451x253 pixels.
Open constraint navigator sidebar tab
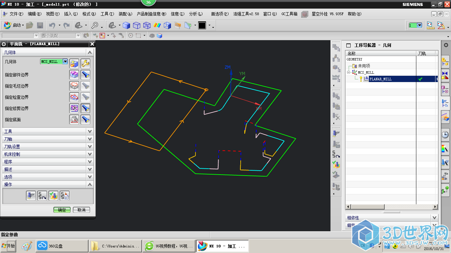(445, 75)
